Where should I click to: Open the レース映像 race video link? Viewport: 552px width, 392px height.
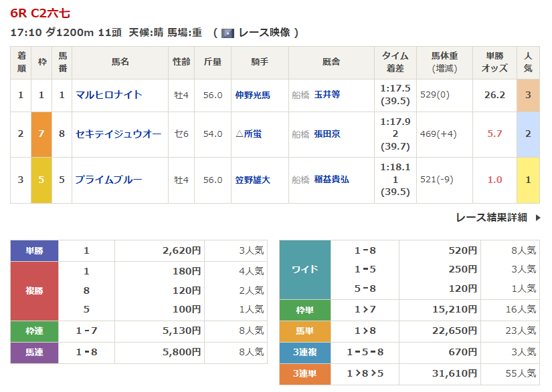(264, 33)
